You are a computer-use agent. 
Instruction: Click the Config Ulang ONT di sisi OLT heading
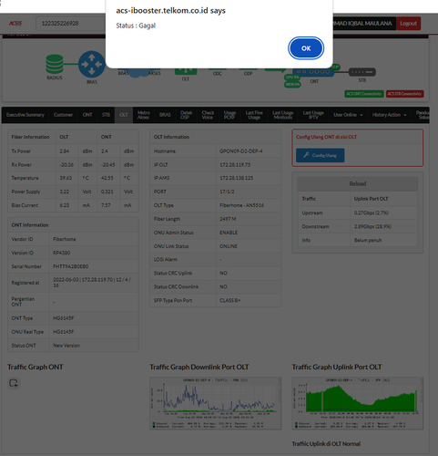pyautogui.click(x=326, y=137)
